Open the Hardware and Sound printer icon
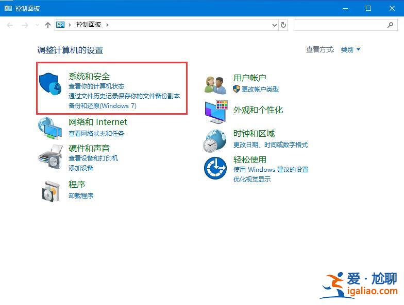This screenshot has height=305, width=404. pos(50,156)
